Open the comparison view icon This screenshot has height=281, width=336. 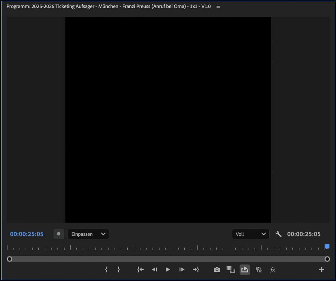(231, 270)
